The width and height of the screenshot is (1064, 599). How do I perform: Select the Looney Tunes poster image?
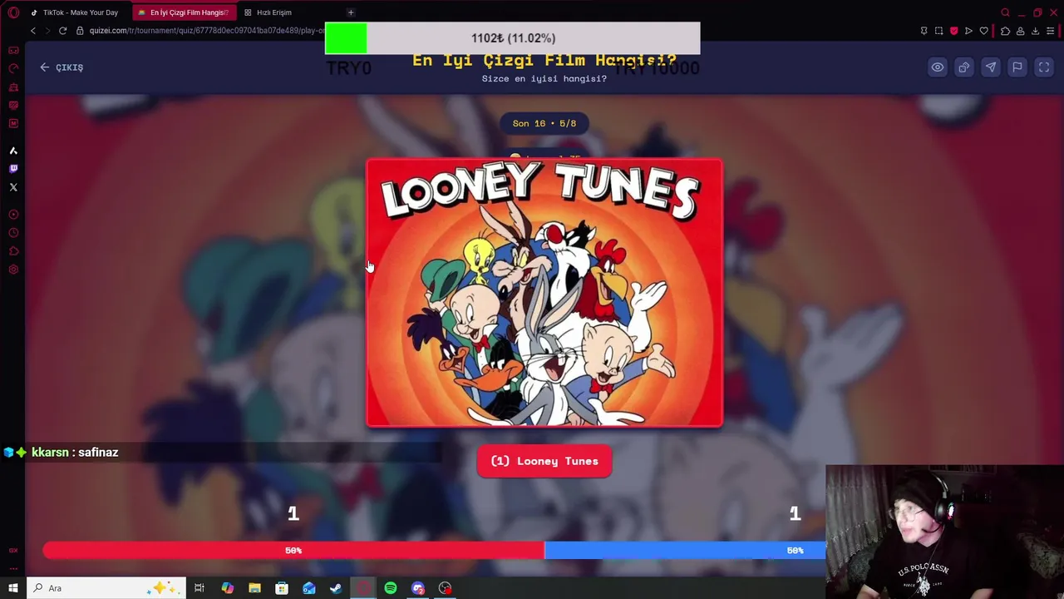coord(544,293)
